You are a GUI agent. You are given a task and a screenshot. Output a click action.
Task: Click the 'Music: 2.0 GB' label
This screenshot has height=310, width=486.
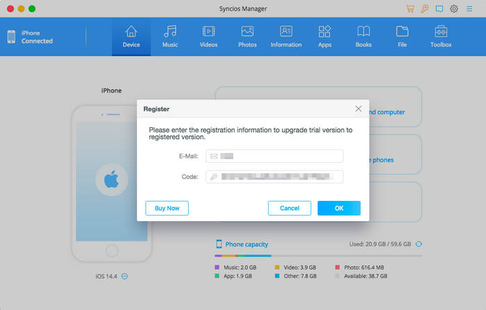(x=240, y=267)
